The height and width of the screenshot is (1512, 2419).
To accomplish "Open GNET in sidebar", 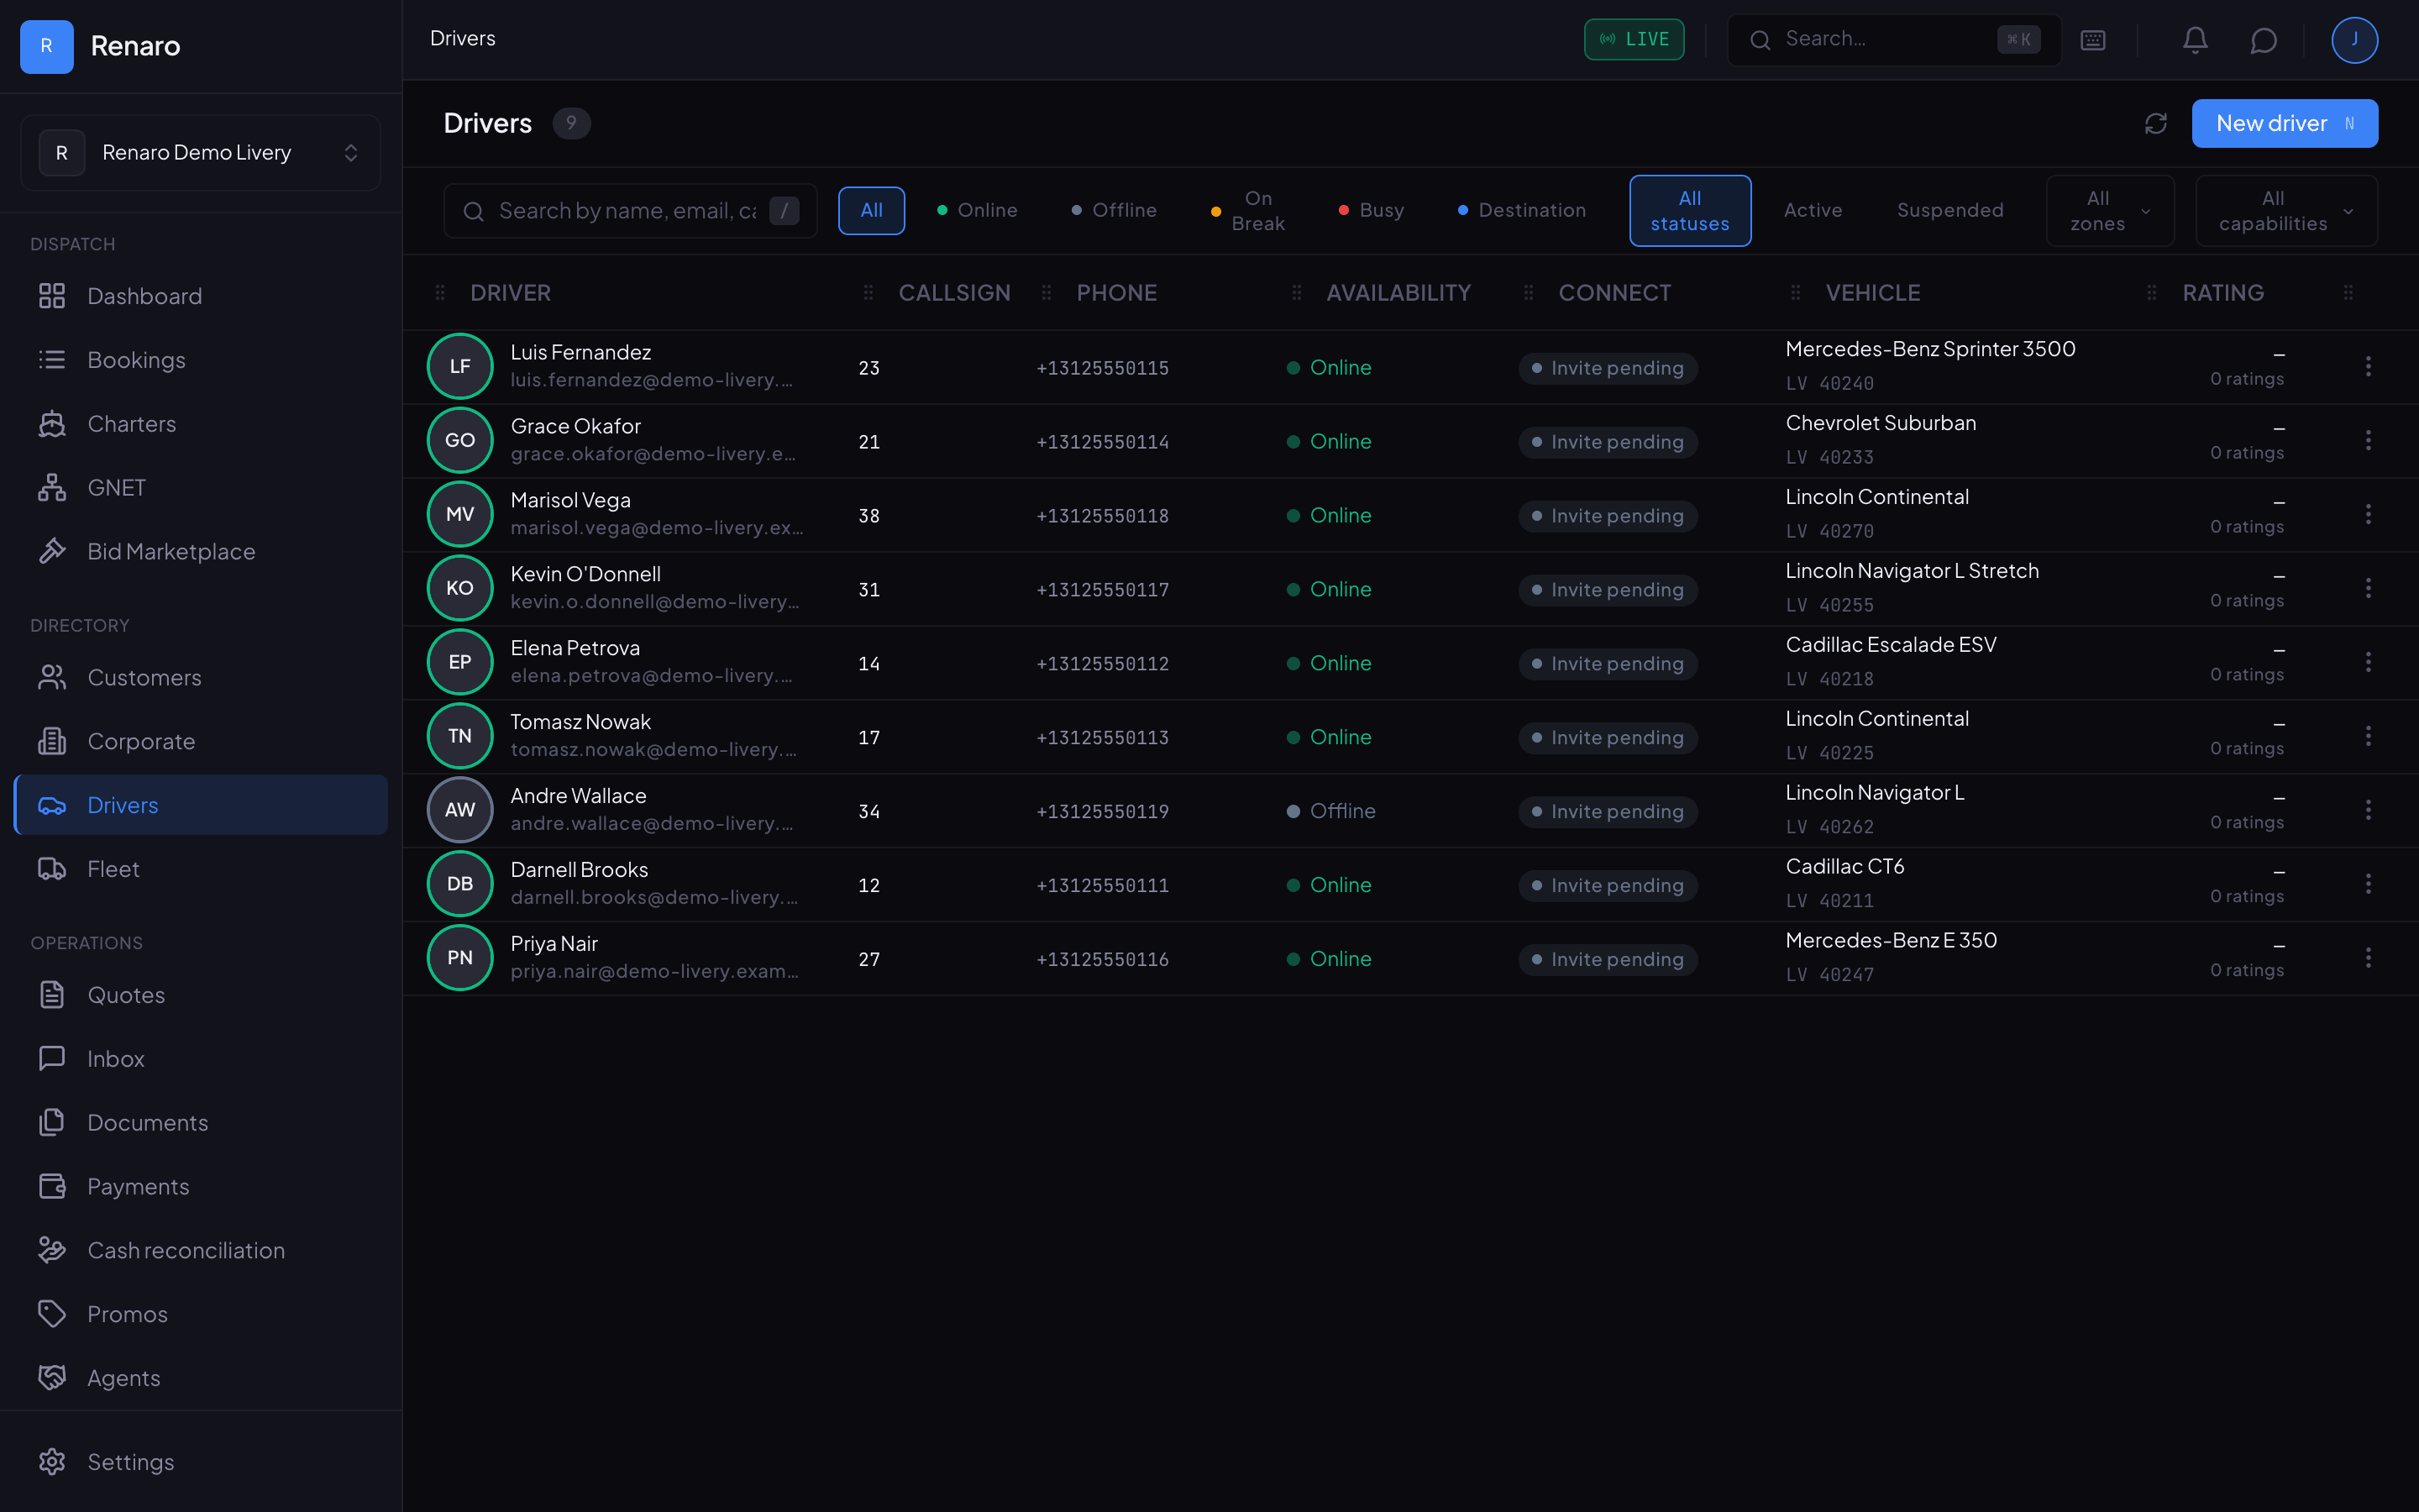I will click(x=201, y=488).
